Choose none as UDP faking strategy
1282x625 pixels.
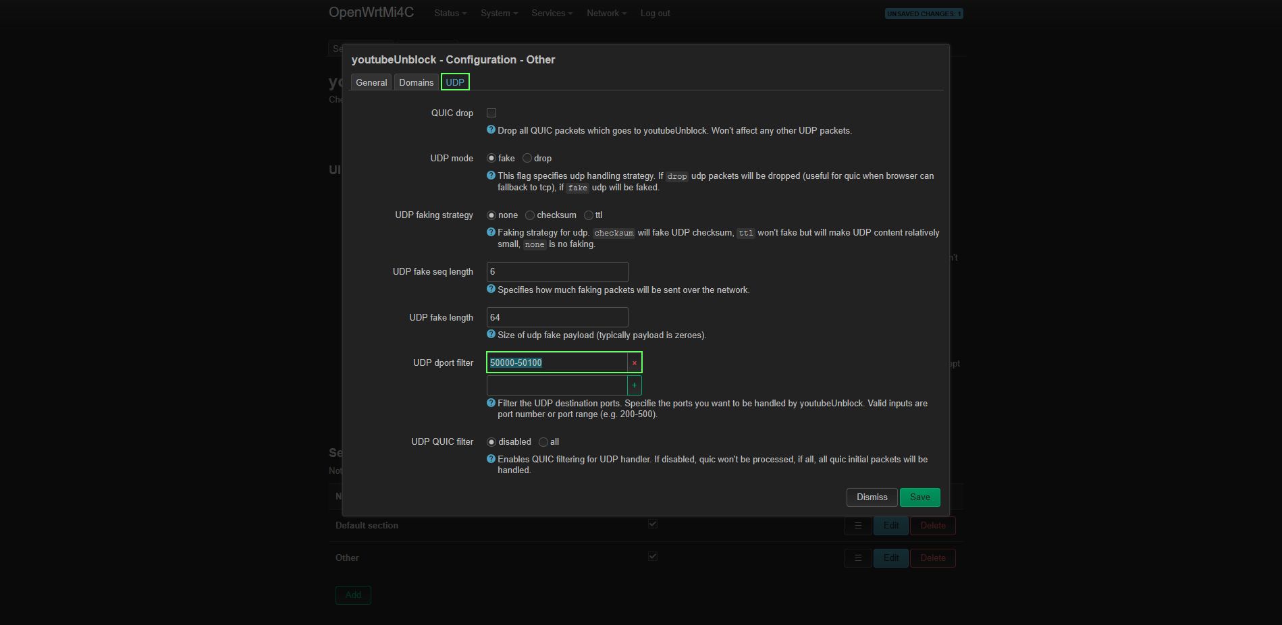pos(491,215)
